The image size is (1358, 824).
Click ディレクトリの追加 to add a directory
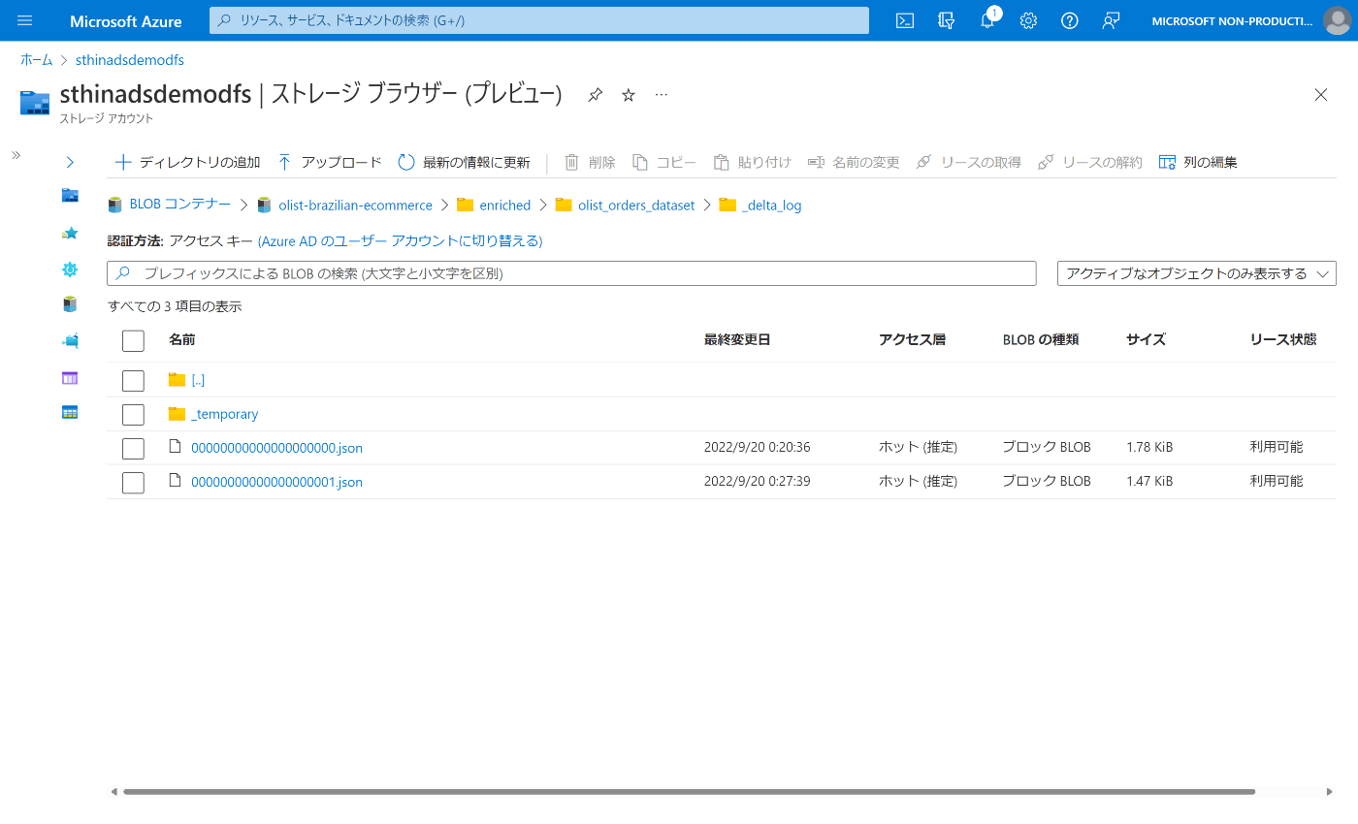(187, 162)
